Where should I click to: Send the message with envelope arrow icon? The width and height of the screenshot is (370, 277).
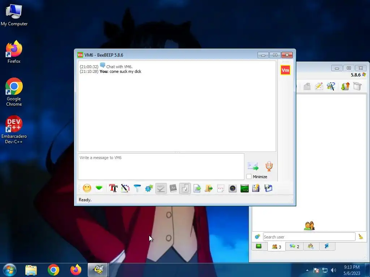tap(253, 166)
